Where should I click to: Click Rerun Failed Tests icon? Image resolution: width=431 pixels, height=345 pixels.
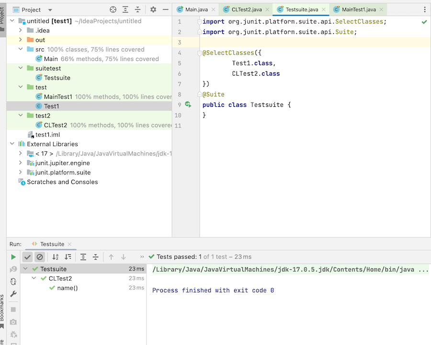pos(13,269)
